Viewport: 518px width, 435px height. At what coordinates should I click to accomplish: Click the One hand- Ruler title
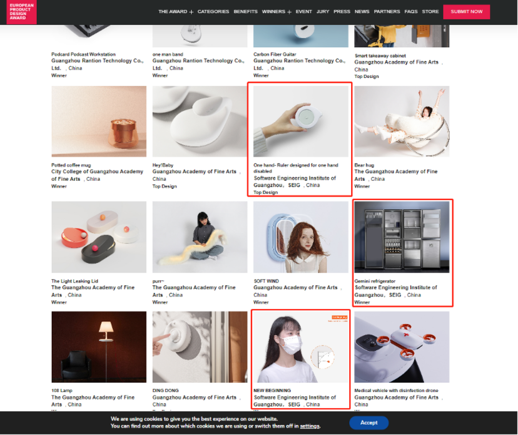click(x=296, y=168)
